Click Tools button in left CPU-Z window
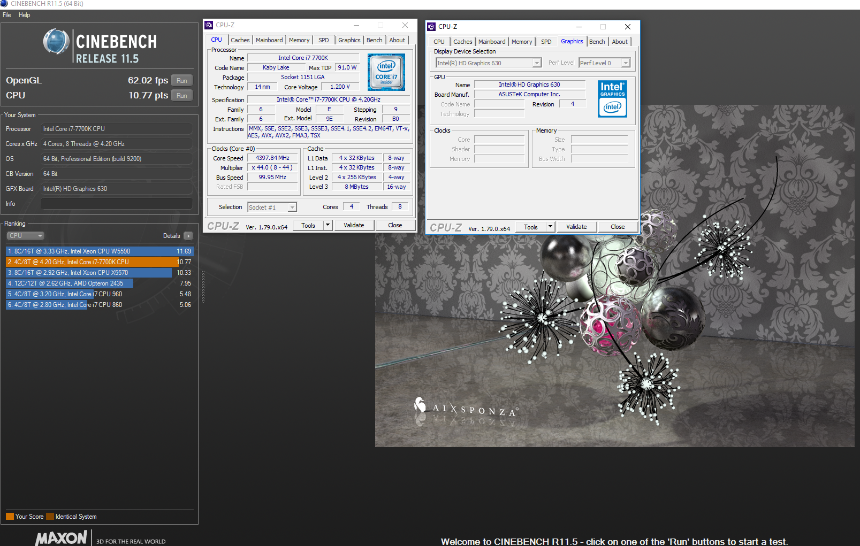The image size is (860, 546). [x=309, y=225]
